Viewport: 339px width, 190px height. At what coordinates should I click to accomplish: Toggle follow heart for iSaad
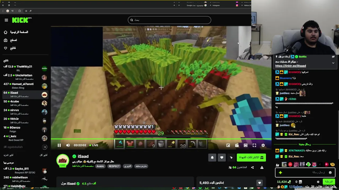tap(222, 158)
